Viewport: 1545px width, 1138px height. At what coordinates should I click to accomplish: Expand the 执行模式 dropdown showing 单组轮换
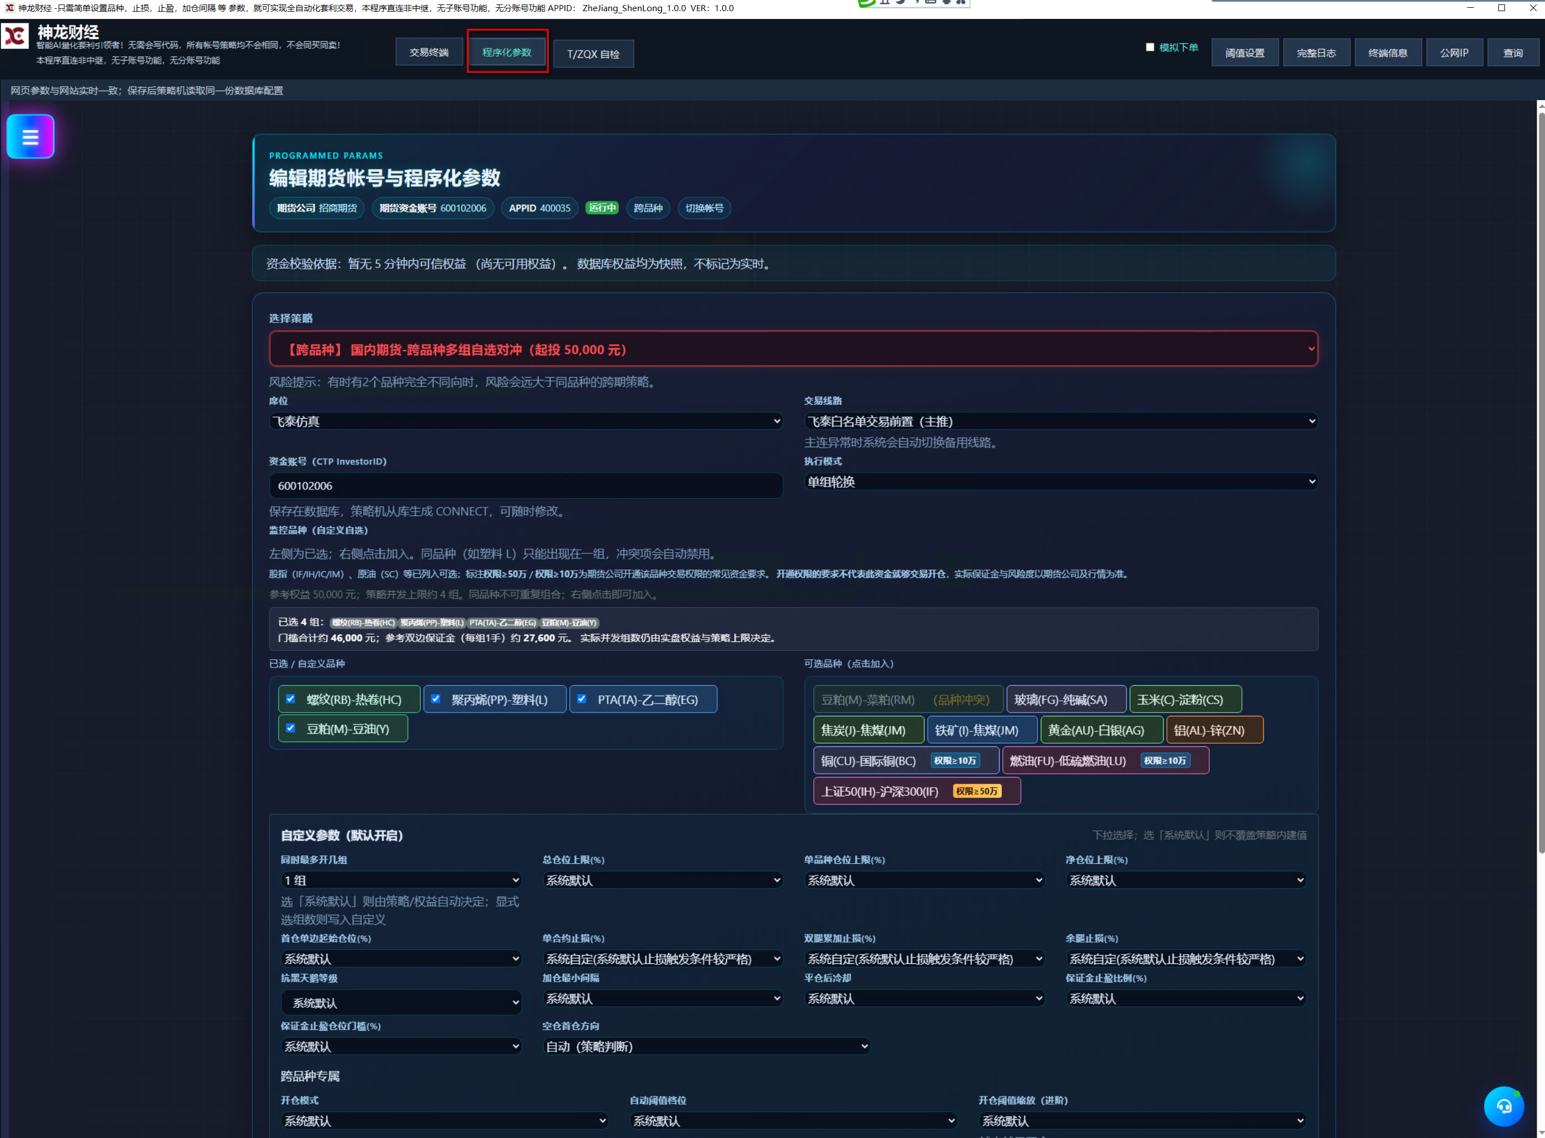(1061, 482)
